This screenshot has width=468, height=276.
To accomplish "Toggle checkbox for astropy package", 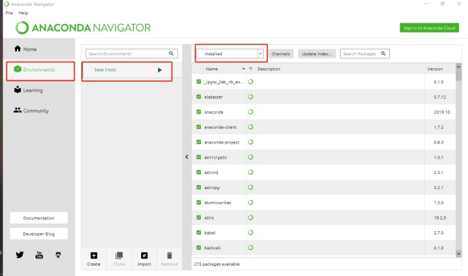I will (199, 187).
